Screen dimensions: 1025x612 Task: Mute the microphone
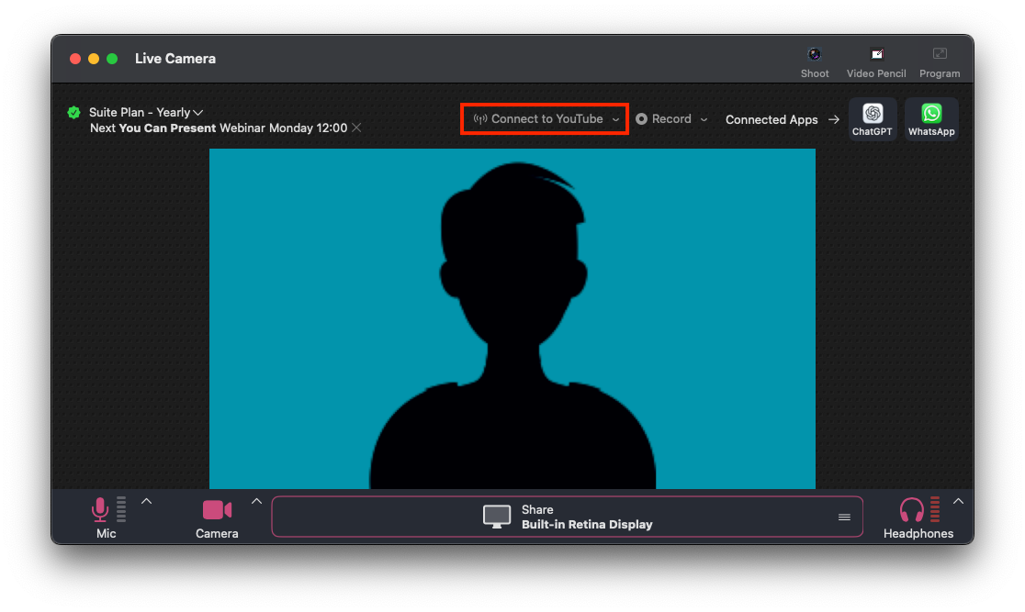[x=100, y=510]
